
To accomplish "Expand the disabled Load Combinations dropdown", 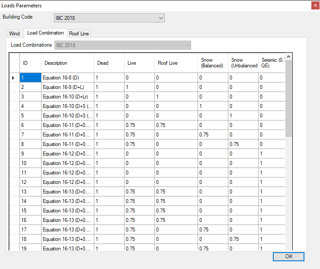I will pos(187,45).
